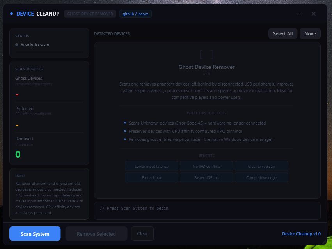The height and width of the screenshot is (249, 332).
Task: Click the window resize grip at bottom corner
Action: click(324, 242)
